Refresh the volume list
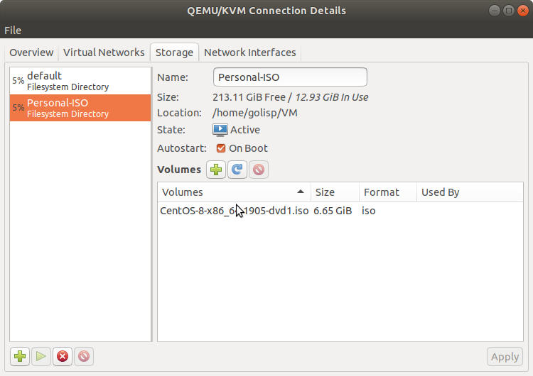This screenshot has height=376, width=533. click(x=237, y=170)
